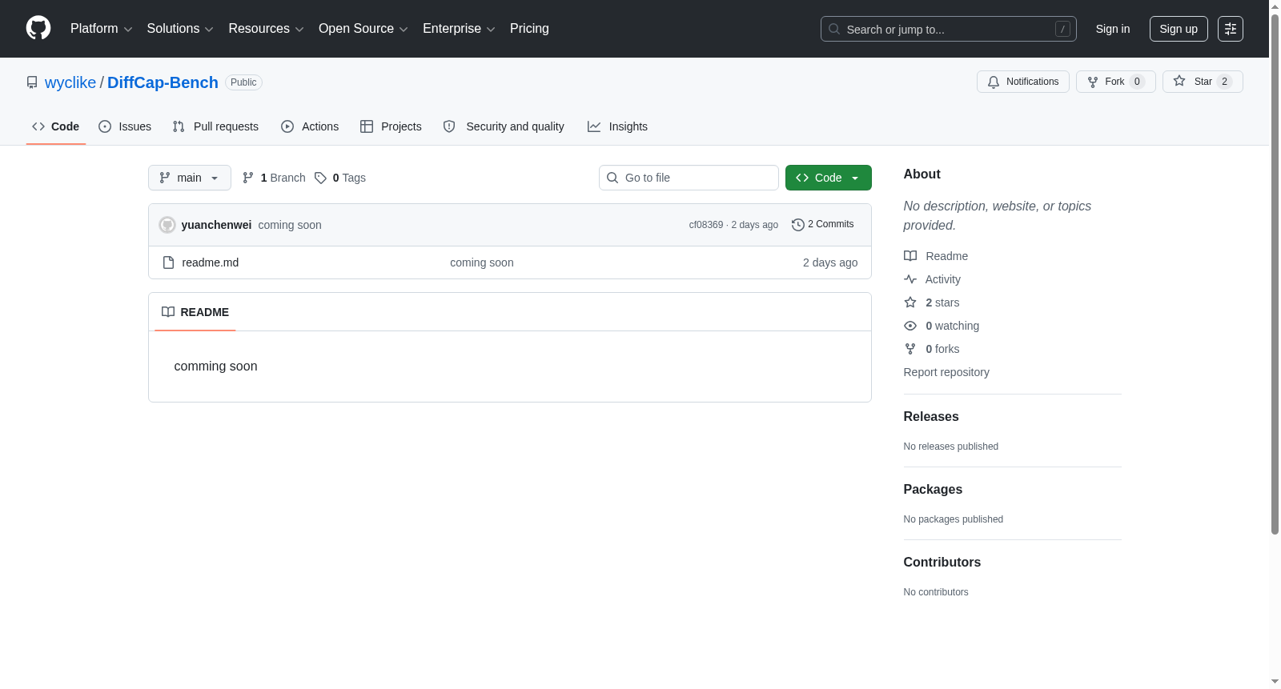Click the magnifier icon in Go to file
The image size is (1281, 689).
(x=612, y=178)
